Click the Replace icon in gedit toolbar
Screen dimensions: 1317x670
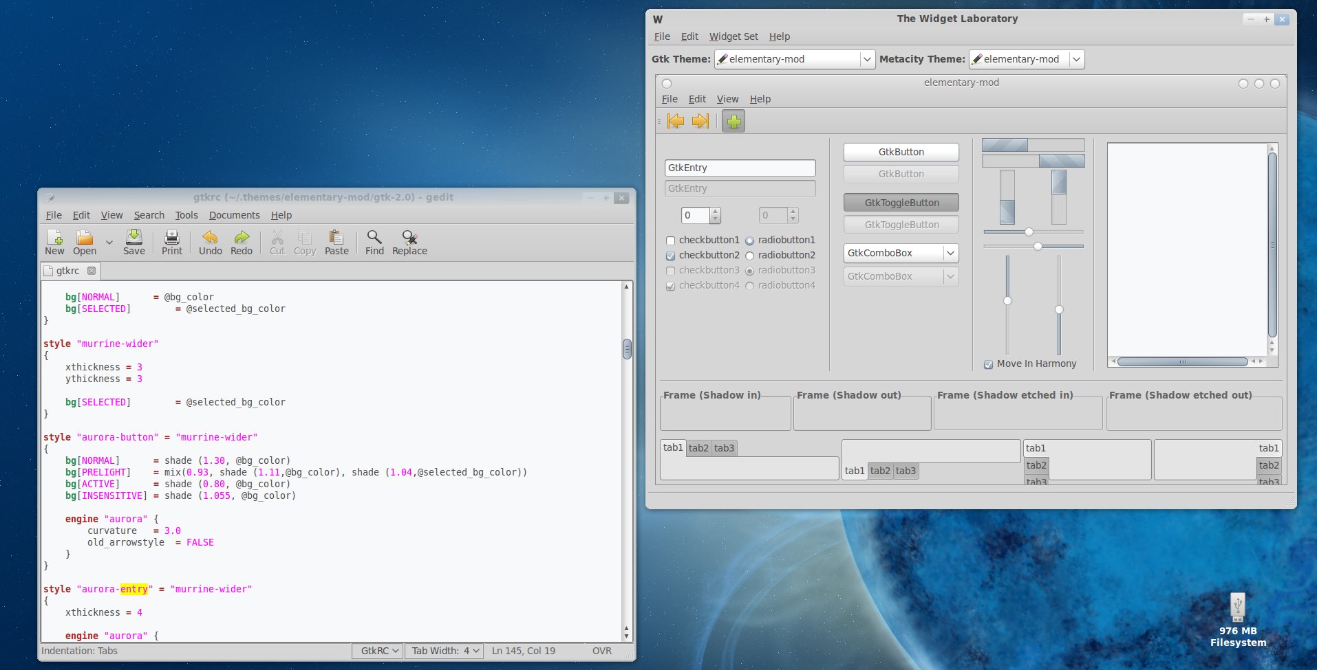point(409,237)
